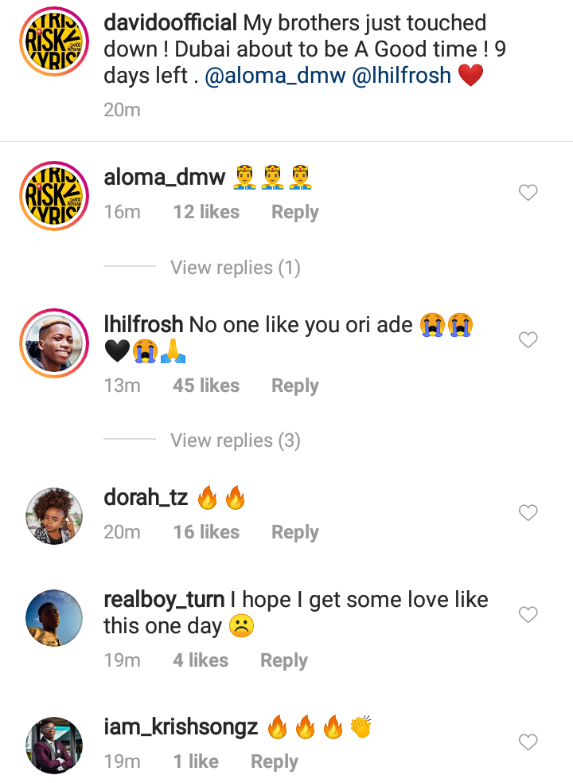
Task: Reply to aloma_dmw's comment
Action: pos(294,213)
